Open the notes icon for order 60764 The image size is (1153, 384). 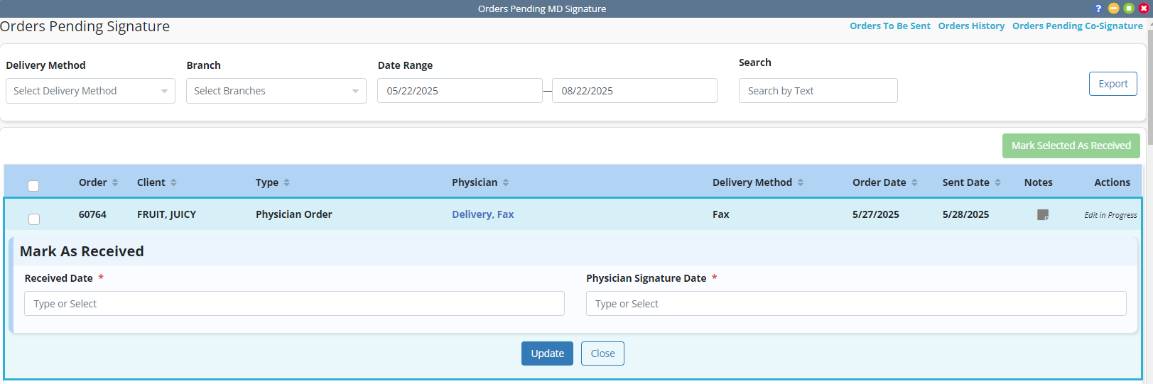pos(1042,214)
